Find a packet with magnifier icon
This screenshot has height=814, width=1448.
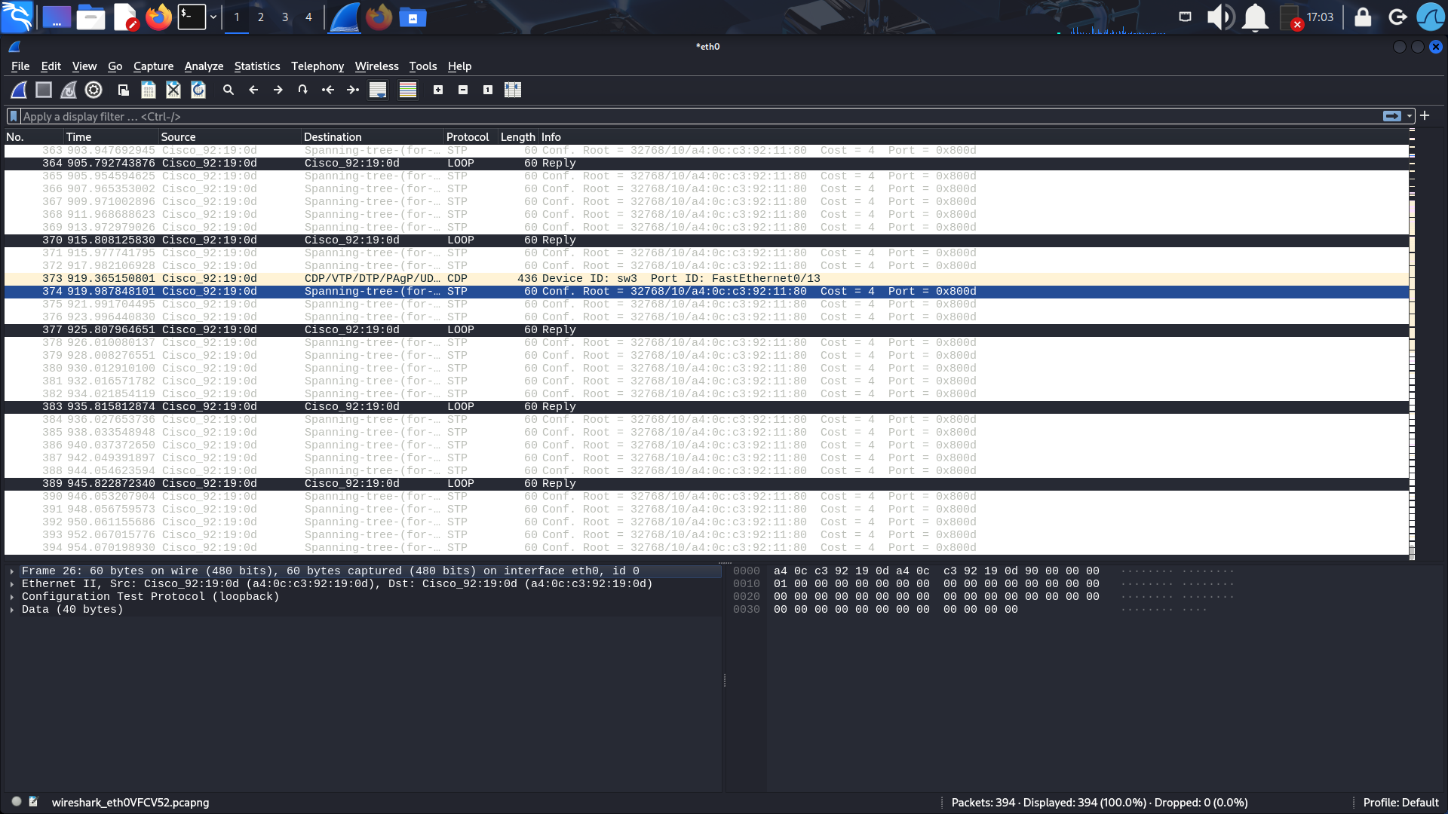point(229,90)
